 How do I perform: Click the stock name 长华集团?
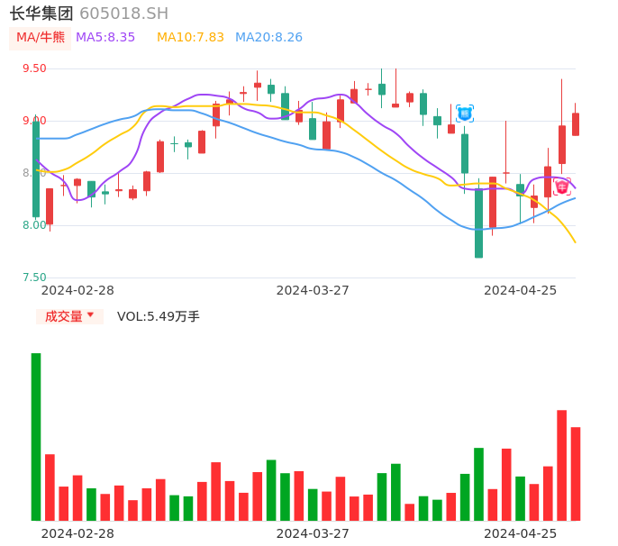[41, 14]
